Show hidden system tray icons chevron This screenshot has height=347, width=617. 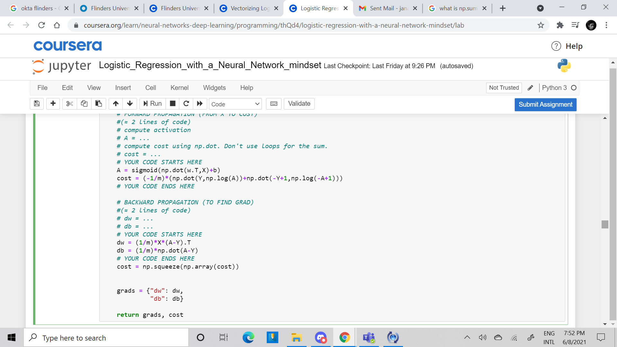click(x=467, y=337)
